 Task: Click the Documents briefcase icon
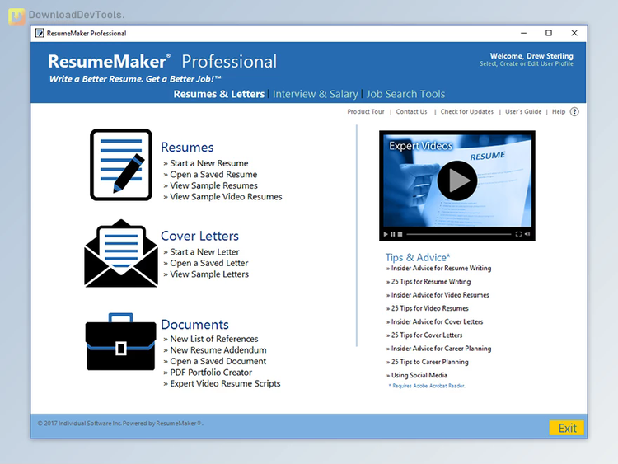click(120, 342)
